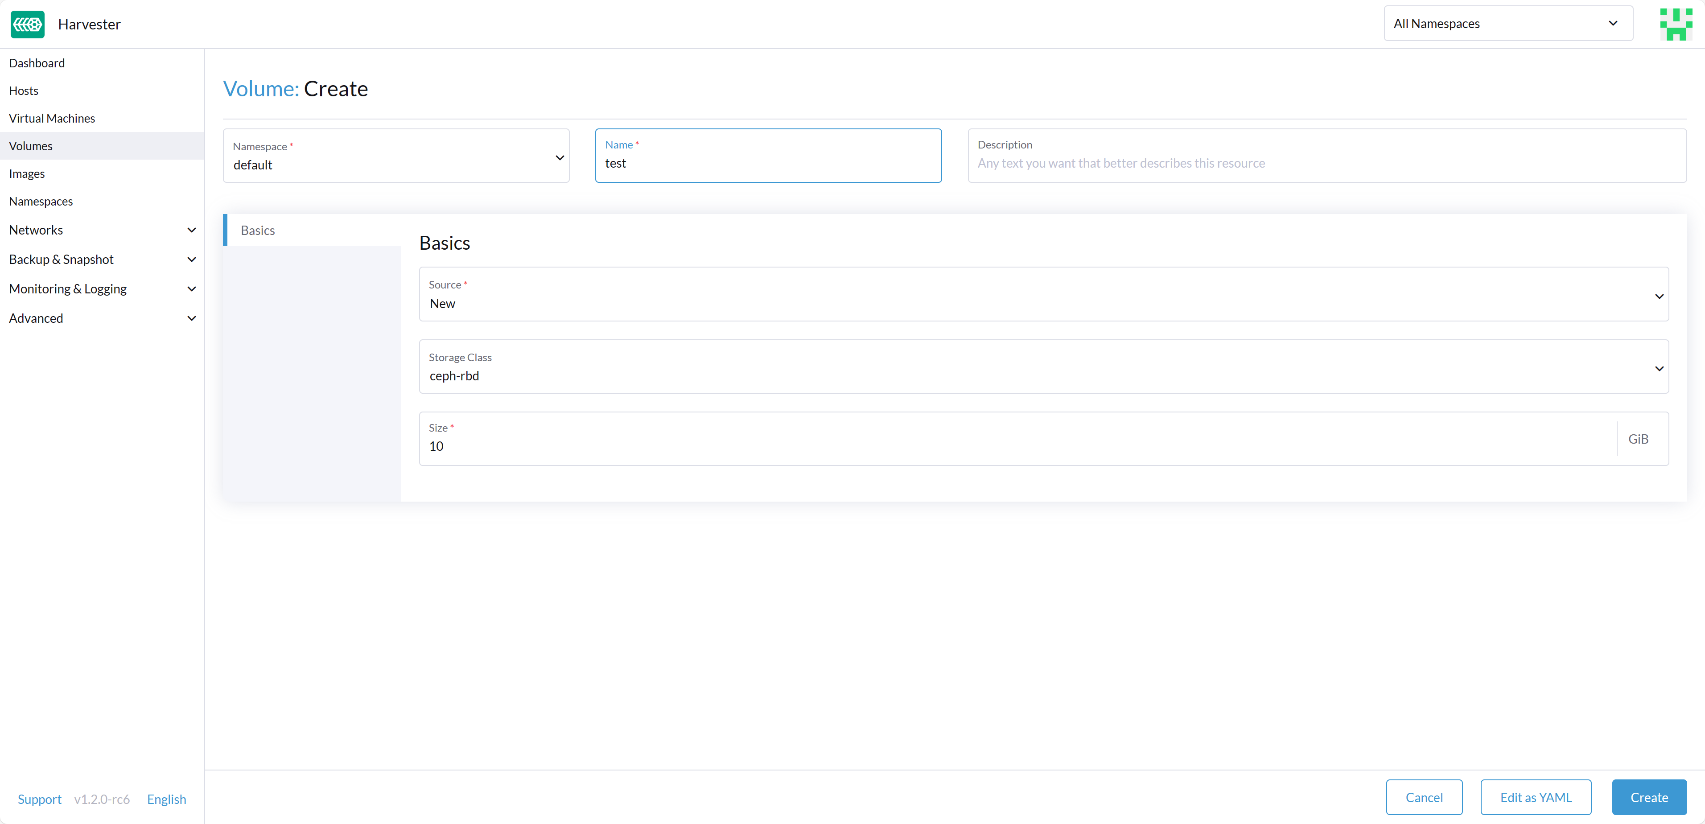
Task: Click the Harvester logo icon
Action: (27, 25)
